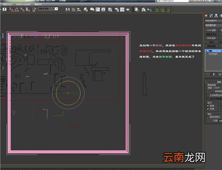Open the Help menu right of MAXScript
Viewport: 222px width, 170px height.
pos(38,4)
